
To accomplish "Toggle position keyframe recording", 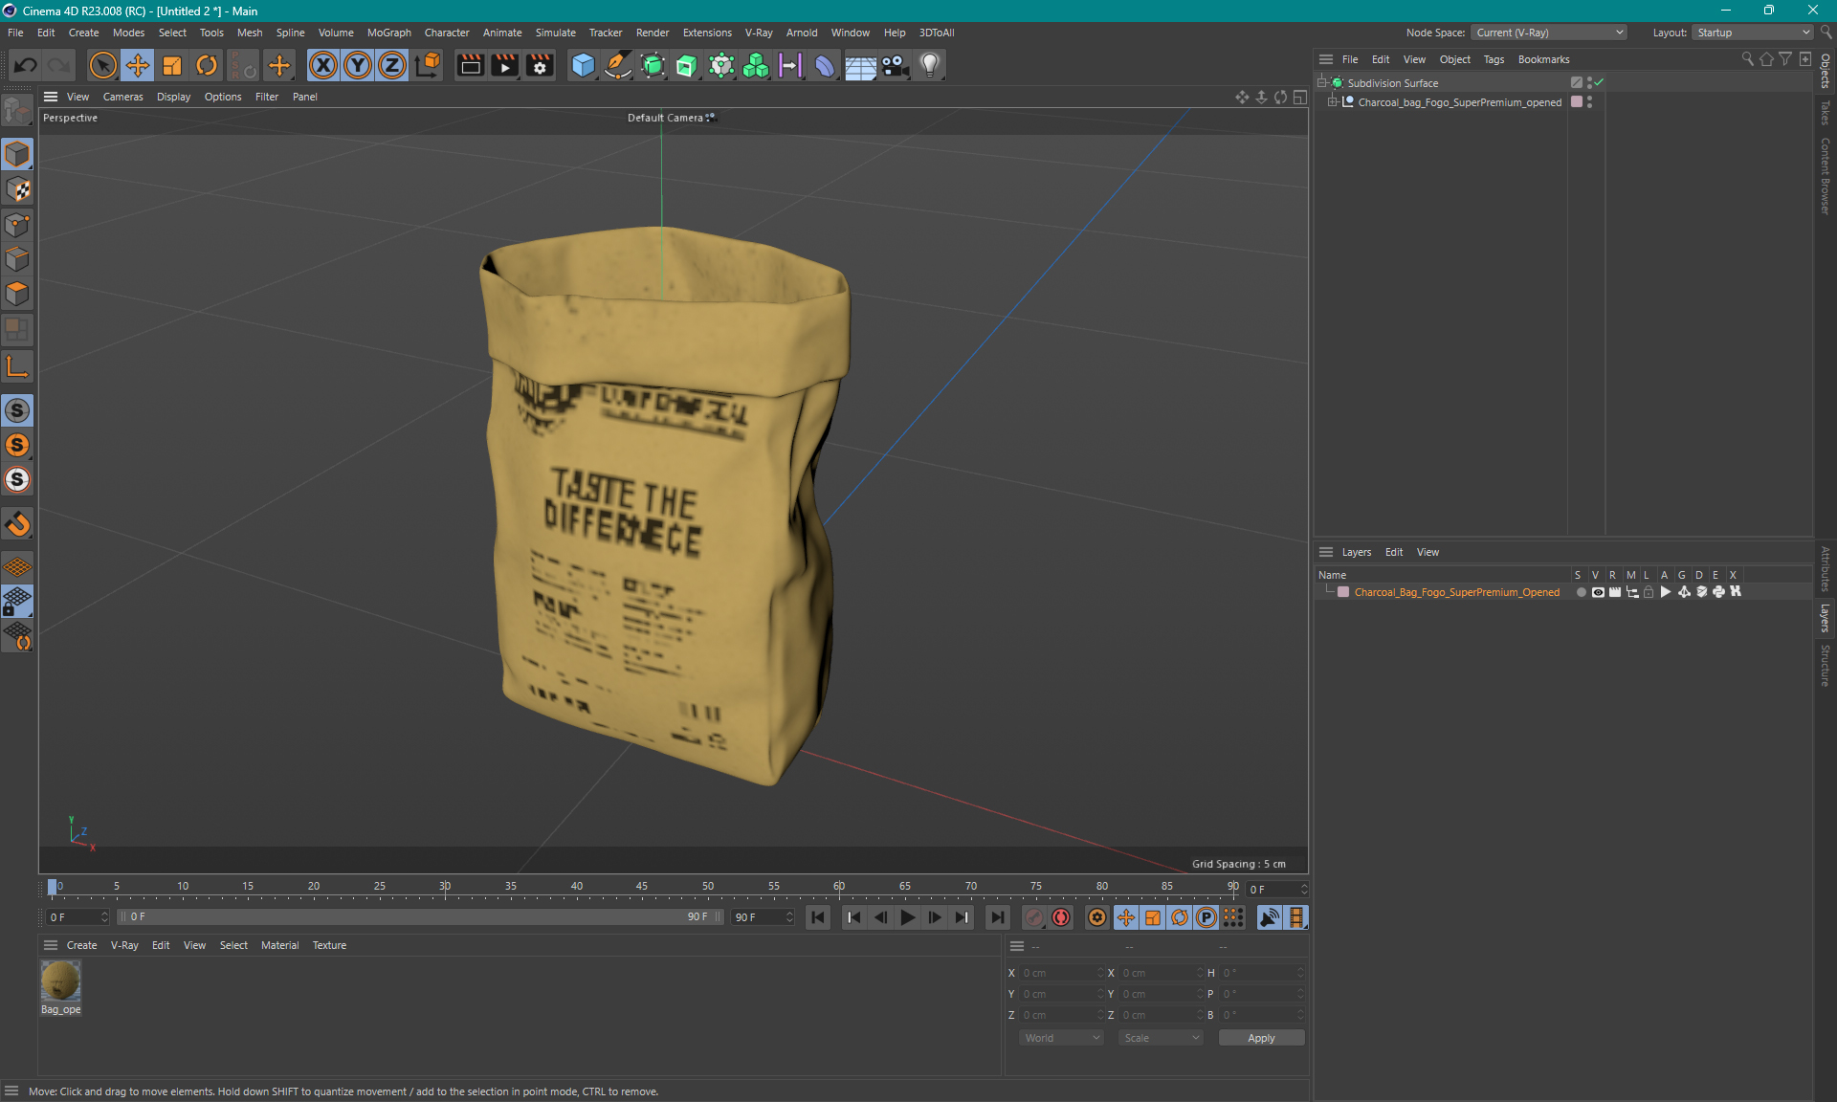I will pyautogui.click(x=1126, y=917).
